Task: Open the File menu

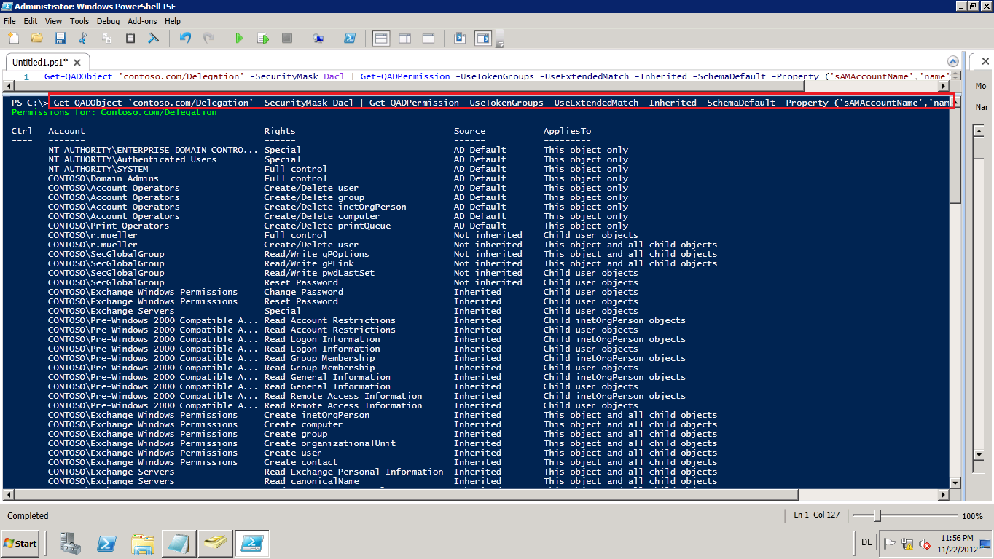Action: [9, 21]
